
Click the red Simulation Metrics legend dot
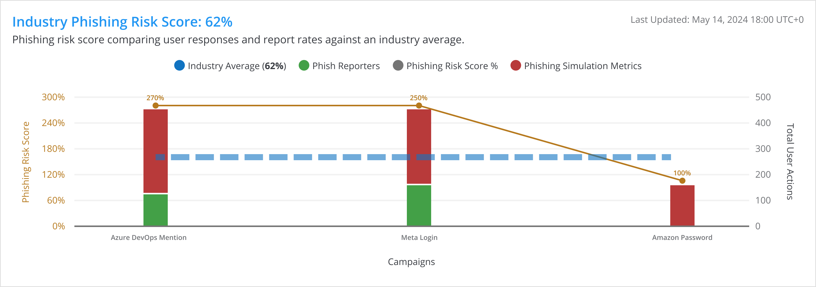click(x=515, y=66)
